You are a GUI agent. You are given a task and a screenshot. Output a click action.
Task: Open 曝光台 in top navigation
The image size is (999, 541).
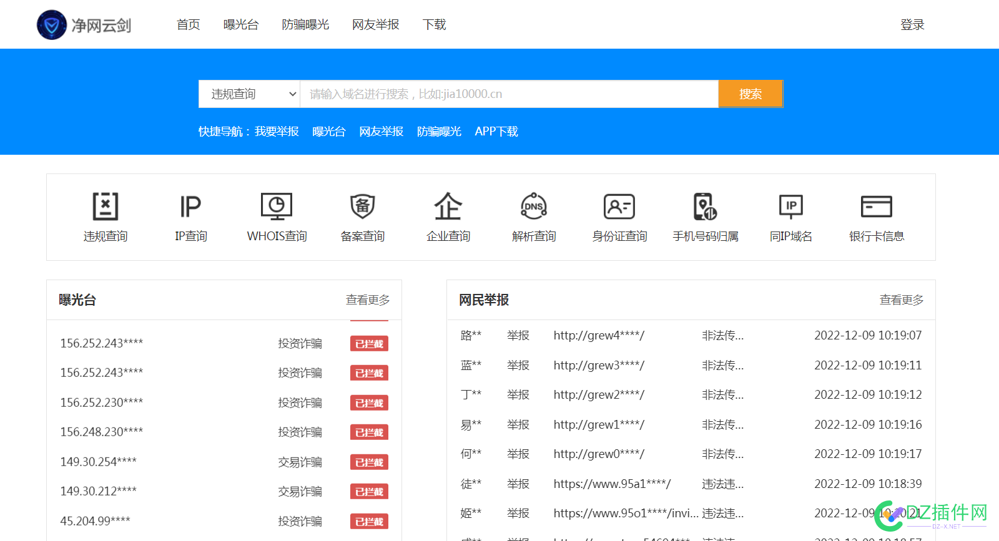pos(241,24)
